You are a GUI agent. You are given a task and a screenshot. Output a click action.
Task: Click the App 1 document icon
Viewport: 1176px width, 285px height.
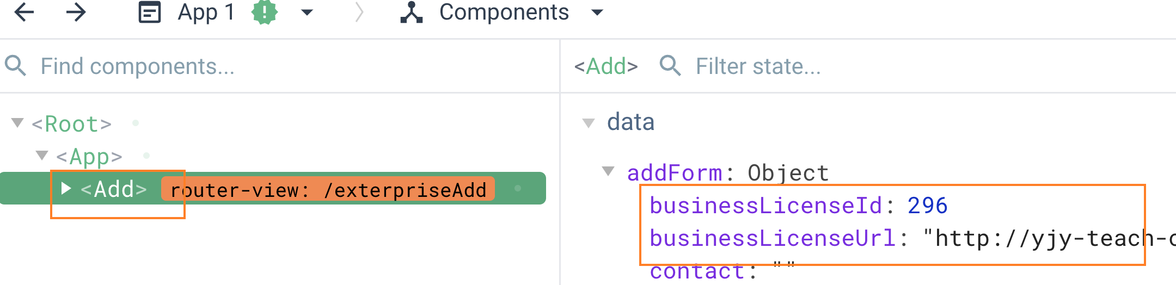pyautogui.click(x=150, y=12)
